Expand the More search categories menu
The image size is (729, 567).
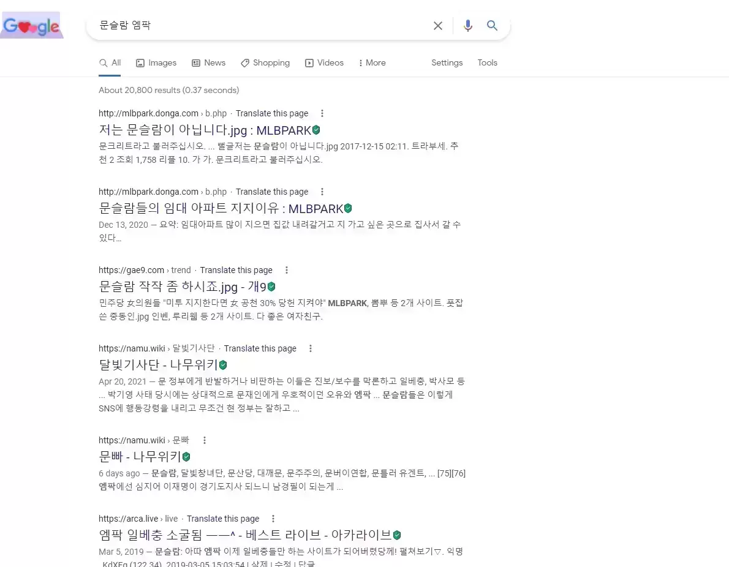pyautogui.click(x=372, y=63)
